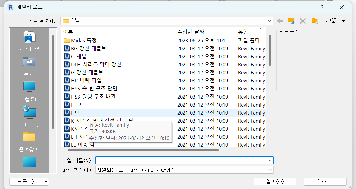Go up one folder level icon
Image resolution: width=356 pixels, height=189 pixels.
[x=291, y=21]
